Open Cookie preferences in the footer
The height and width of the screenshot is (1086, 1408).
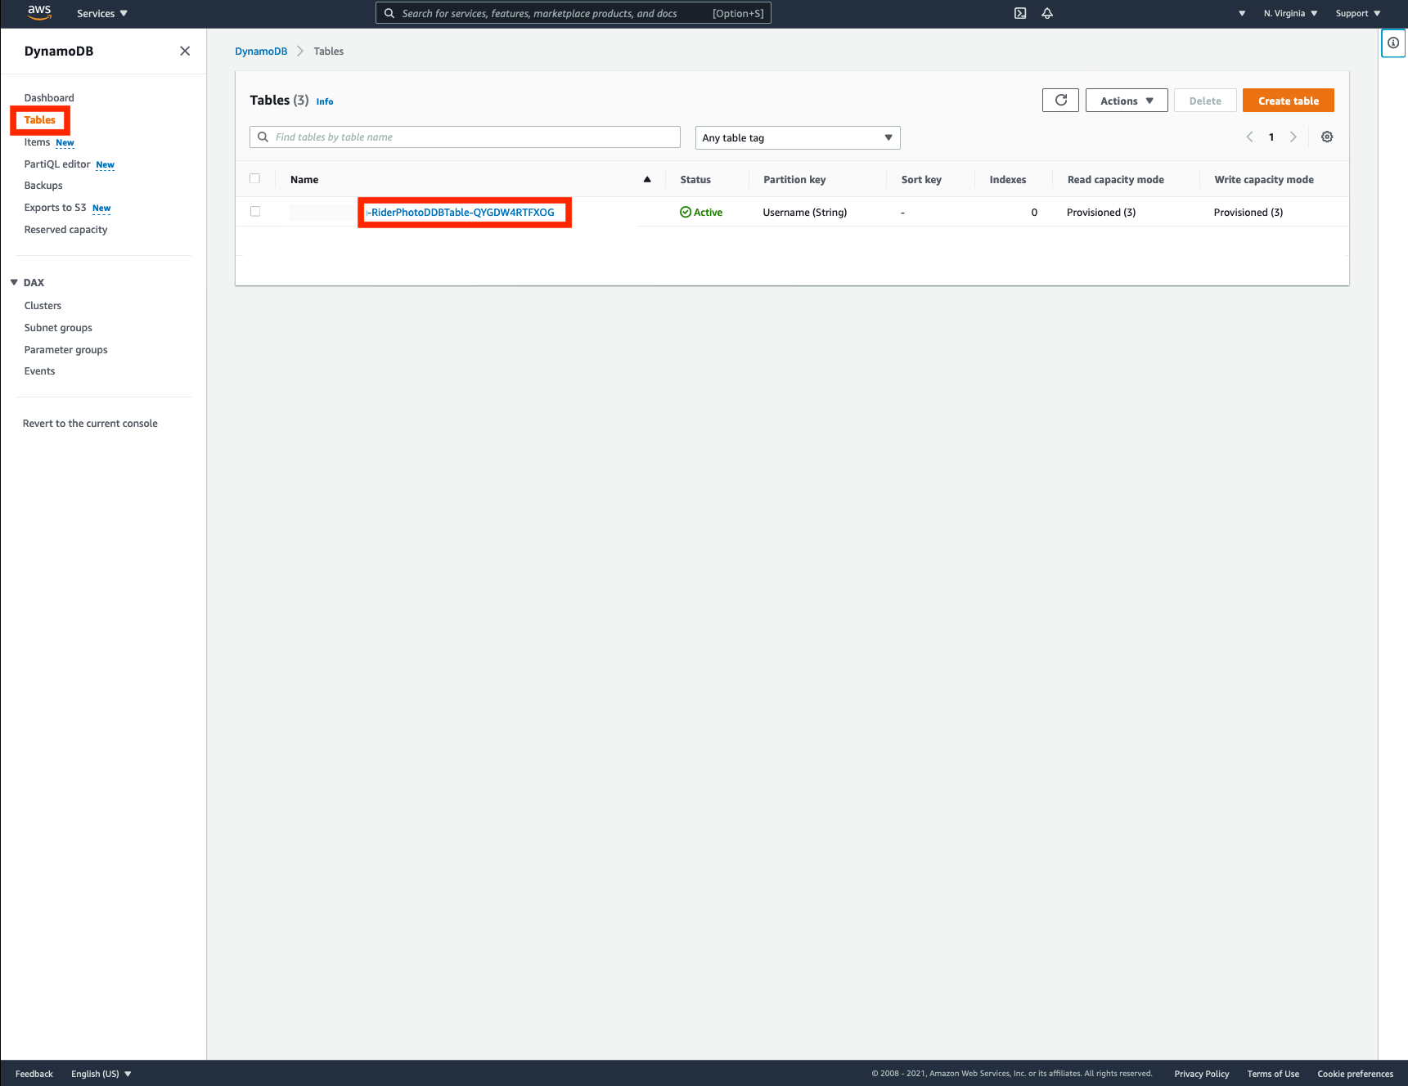pos(1355,1074)
